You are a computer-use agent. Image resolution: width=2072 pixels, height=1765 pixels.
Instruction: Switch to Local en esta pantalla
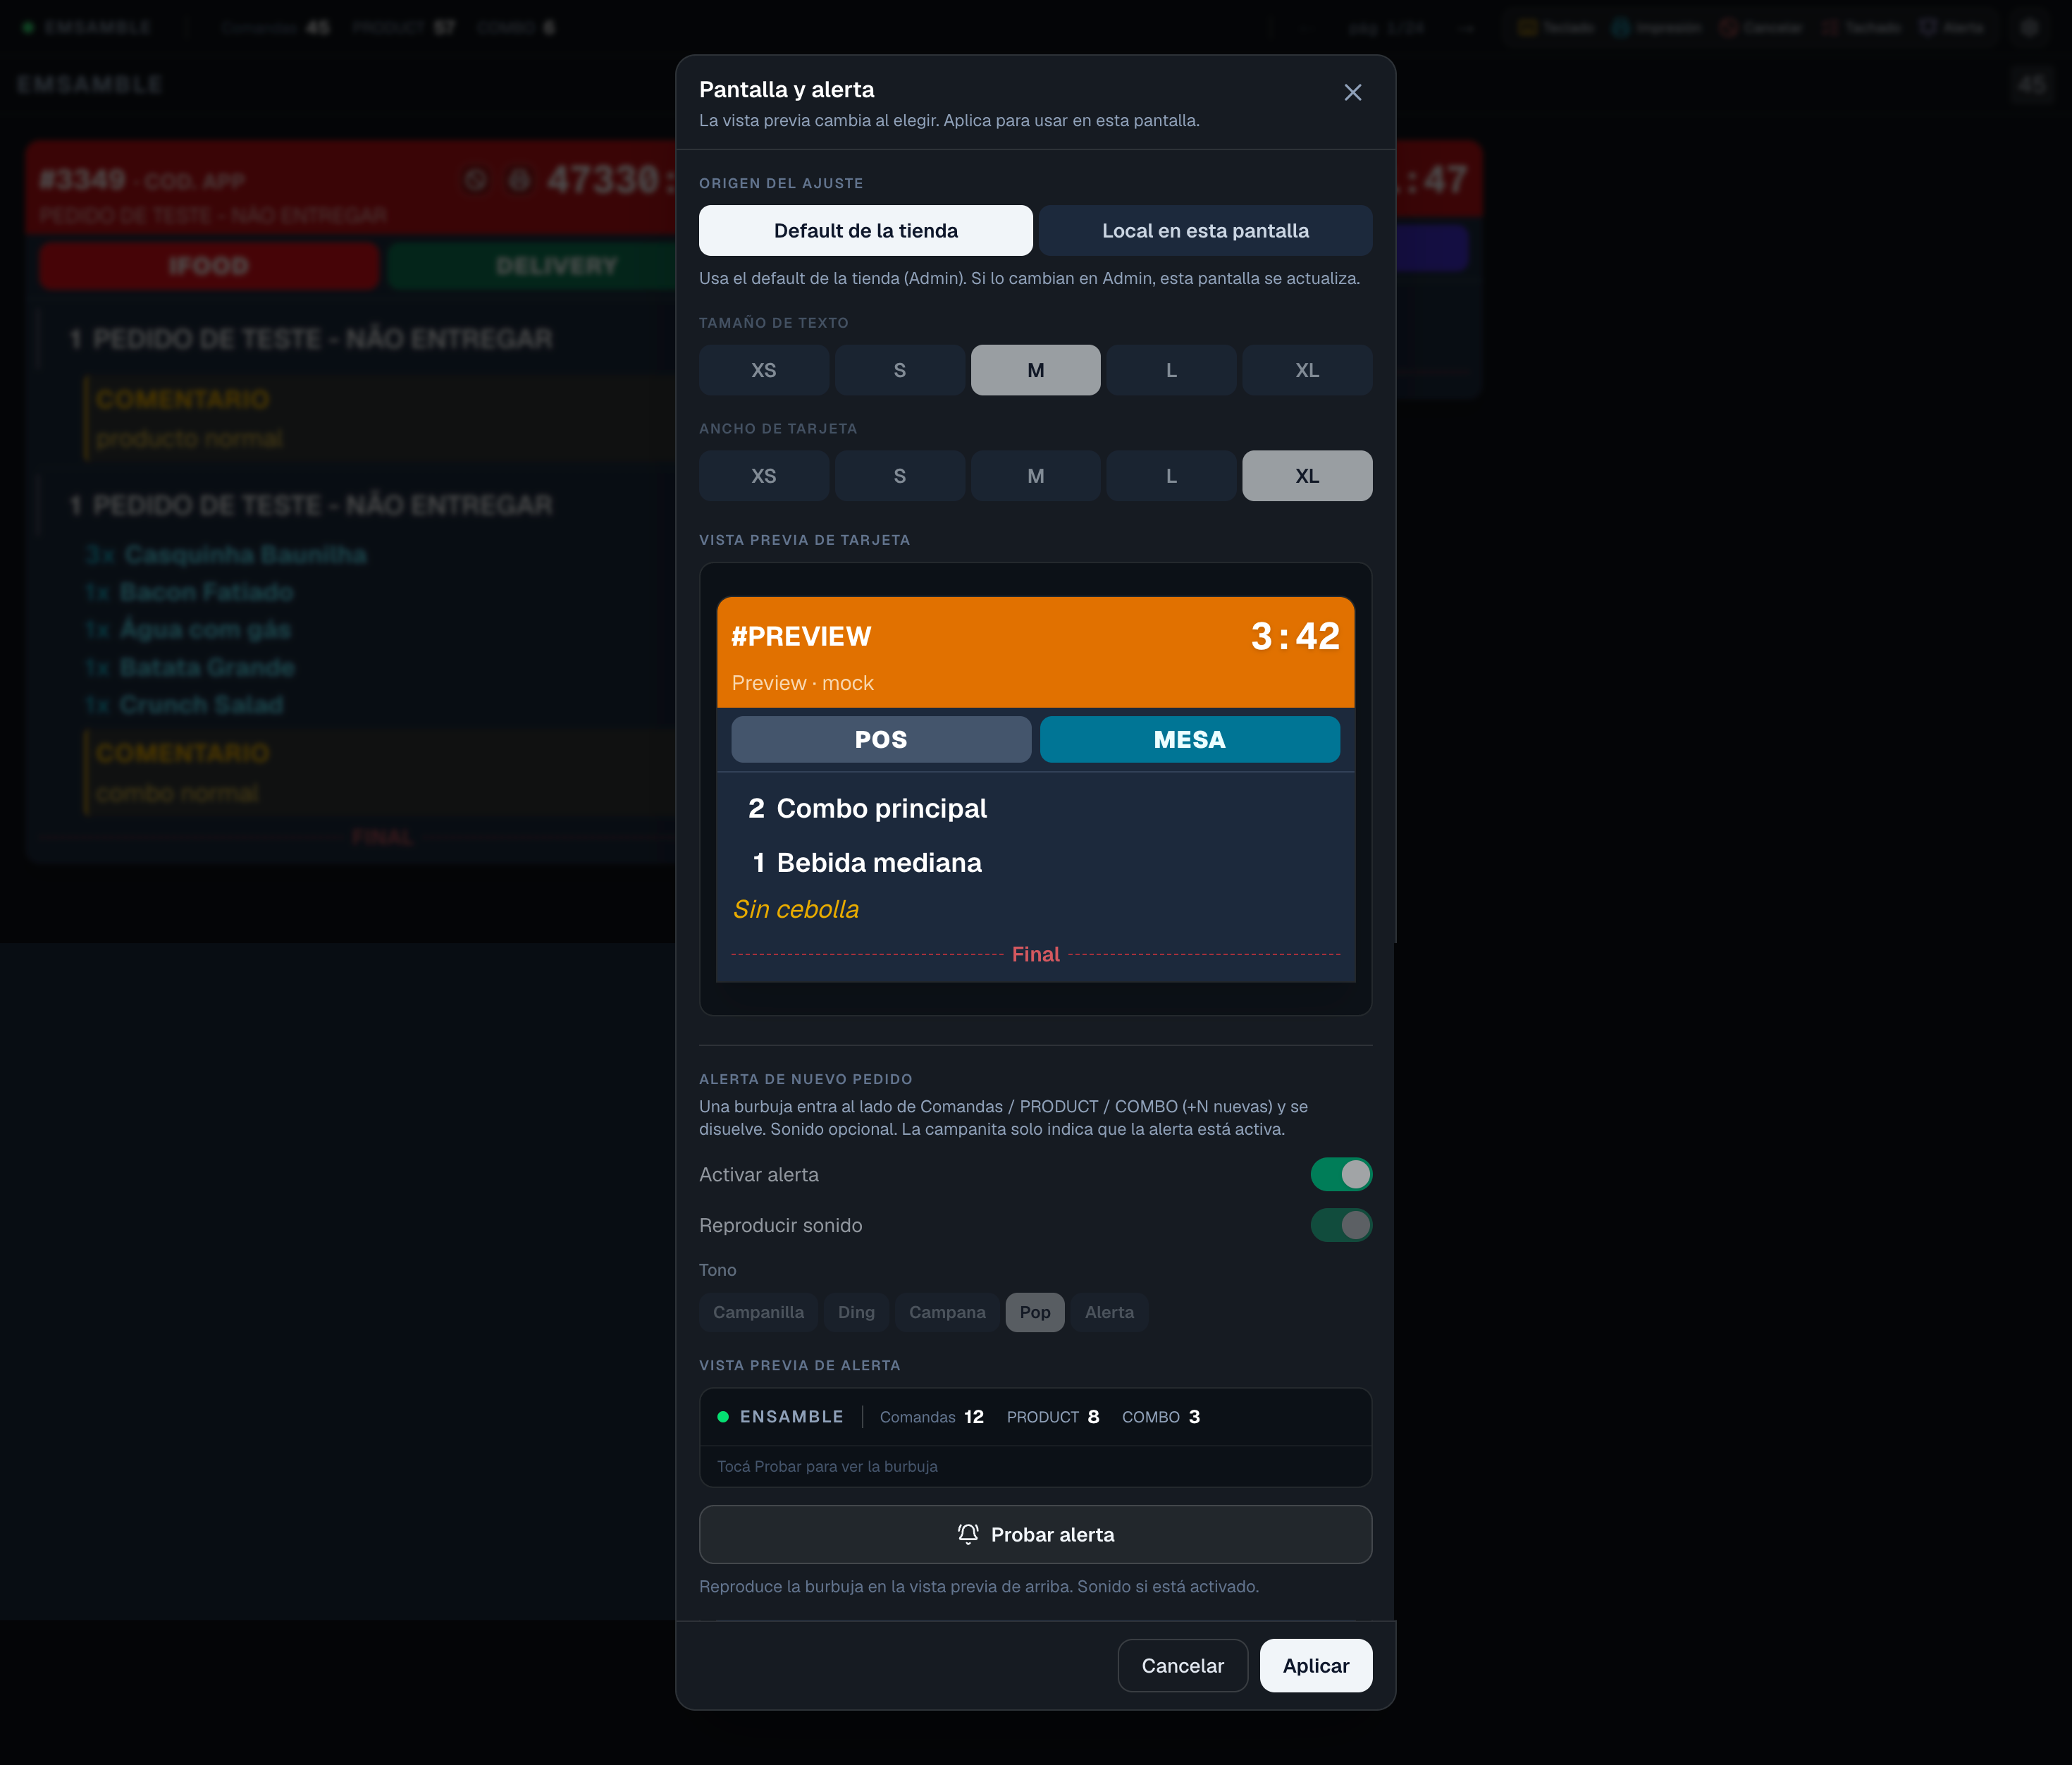[1205, 231]
